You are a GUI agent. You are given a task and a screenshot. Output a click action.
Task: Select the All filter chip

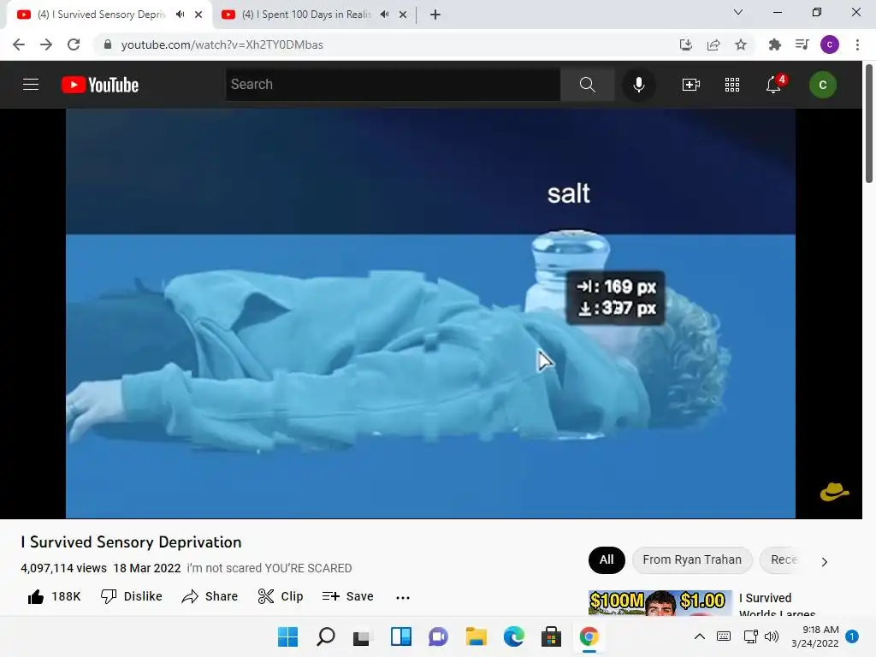[x=607, y=559]
